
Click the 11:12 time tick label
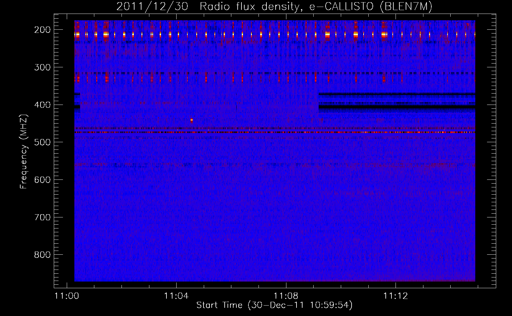coord(396,296)
